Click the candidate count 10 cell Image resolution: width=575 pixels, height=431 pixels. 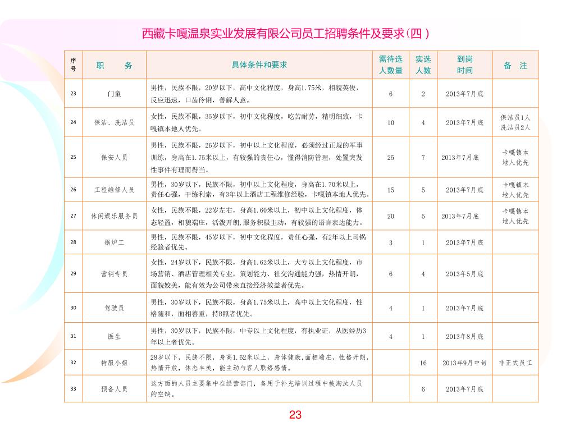click(x=391, y=122)
